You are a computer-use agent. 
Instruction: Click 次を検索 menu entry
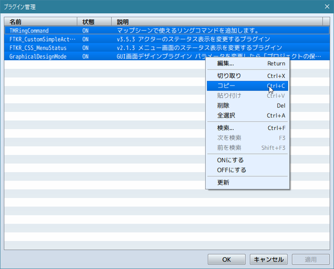(247, 138)
